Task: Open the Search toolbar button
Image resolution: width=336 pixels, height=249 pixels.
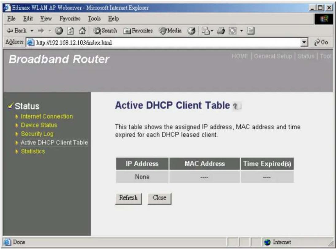Action: point(105,31)
